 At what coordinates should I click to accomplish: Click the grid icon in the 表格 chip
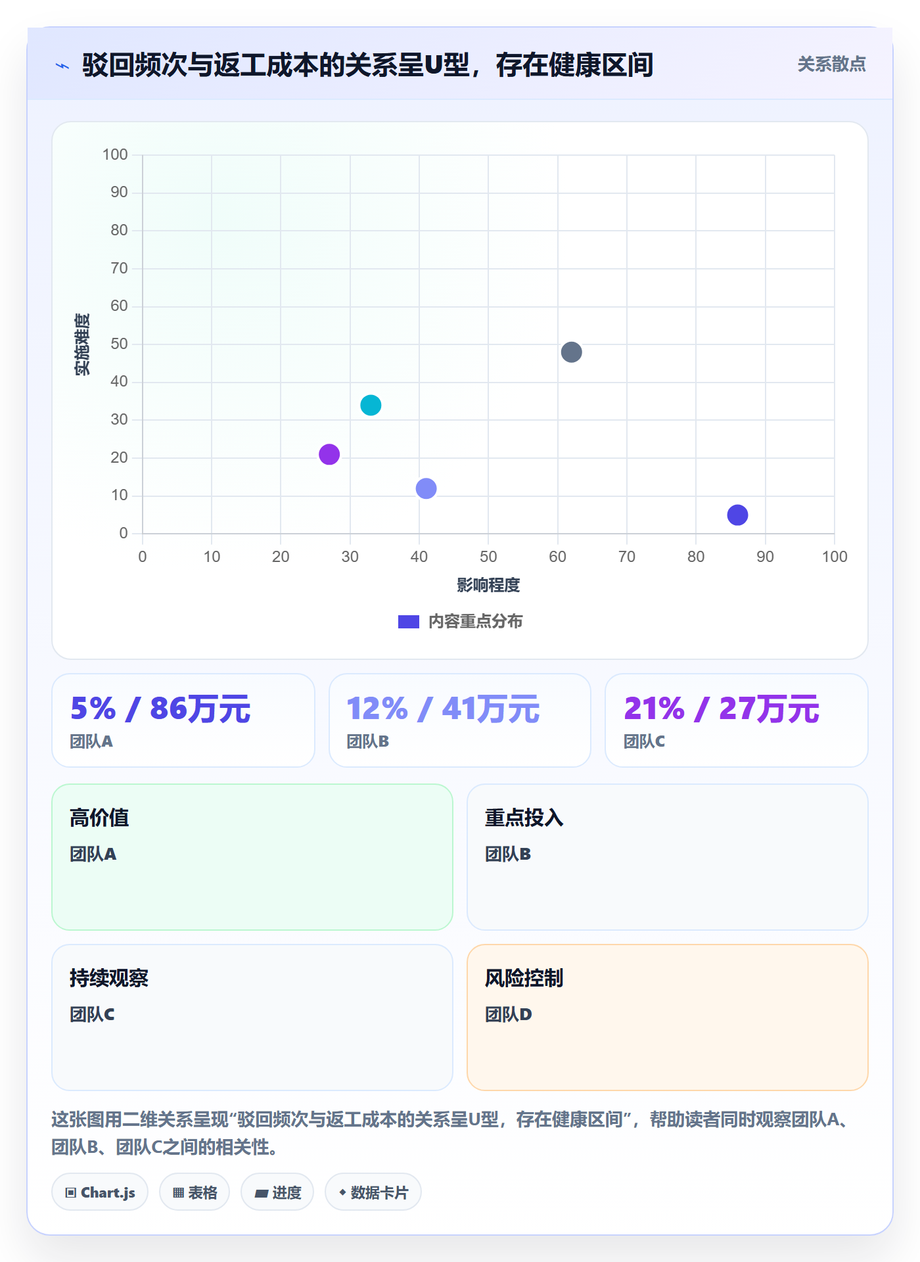click(178, 1193)
